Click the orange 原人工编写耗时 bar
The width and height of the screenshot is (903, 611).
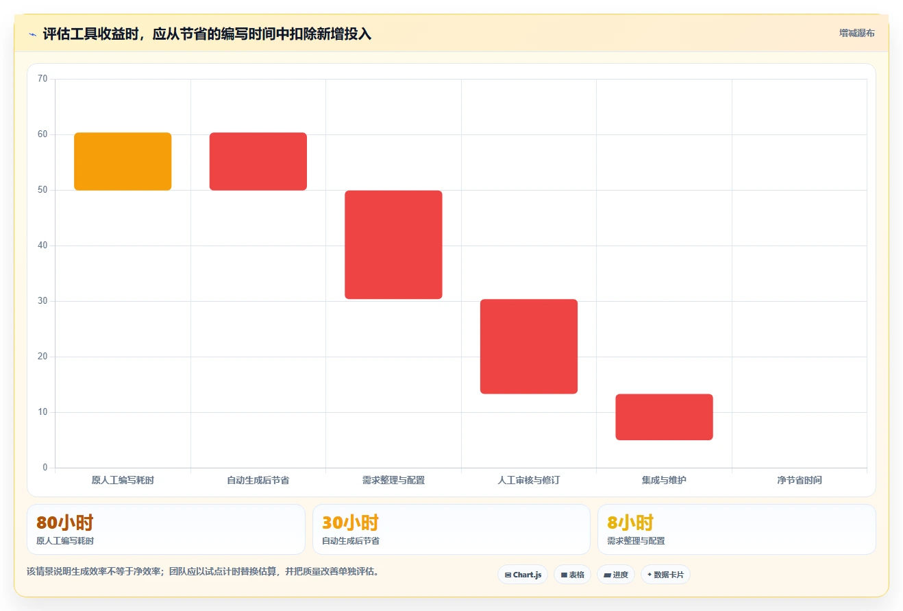point(123,161)
